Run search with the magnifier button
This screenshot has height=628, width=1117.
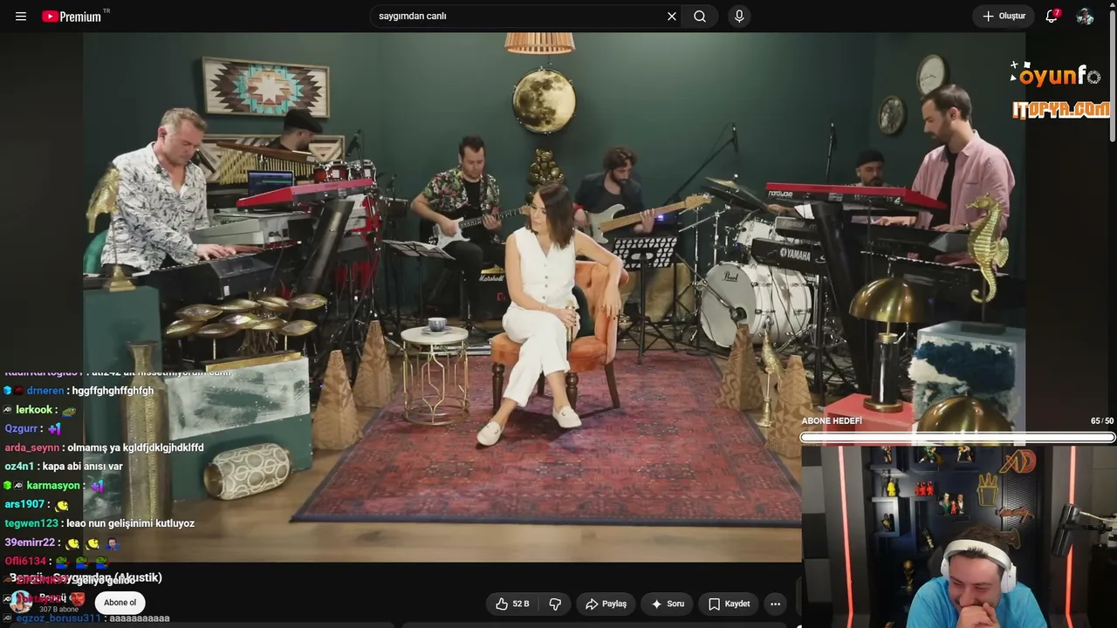coord(700,17)
